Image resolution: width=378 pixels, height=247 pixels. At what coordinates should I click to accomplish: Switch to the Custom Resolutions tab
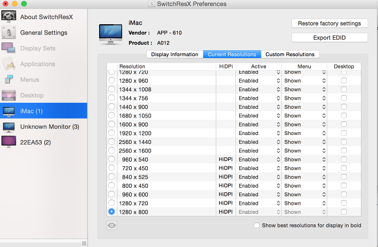[x=290, y=55]
